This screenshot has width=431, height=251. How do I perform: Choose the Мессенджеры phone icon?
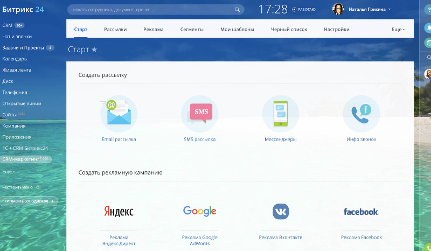[x=280, y=114]
